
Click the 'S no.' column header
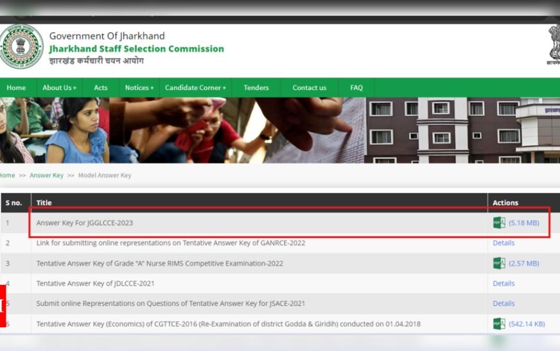click(x=13, y=203)
